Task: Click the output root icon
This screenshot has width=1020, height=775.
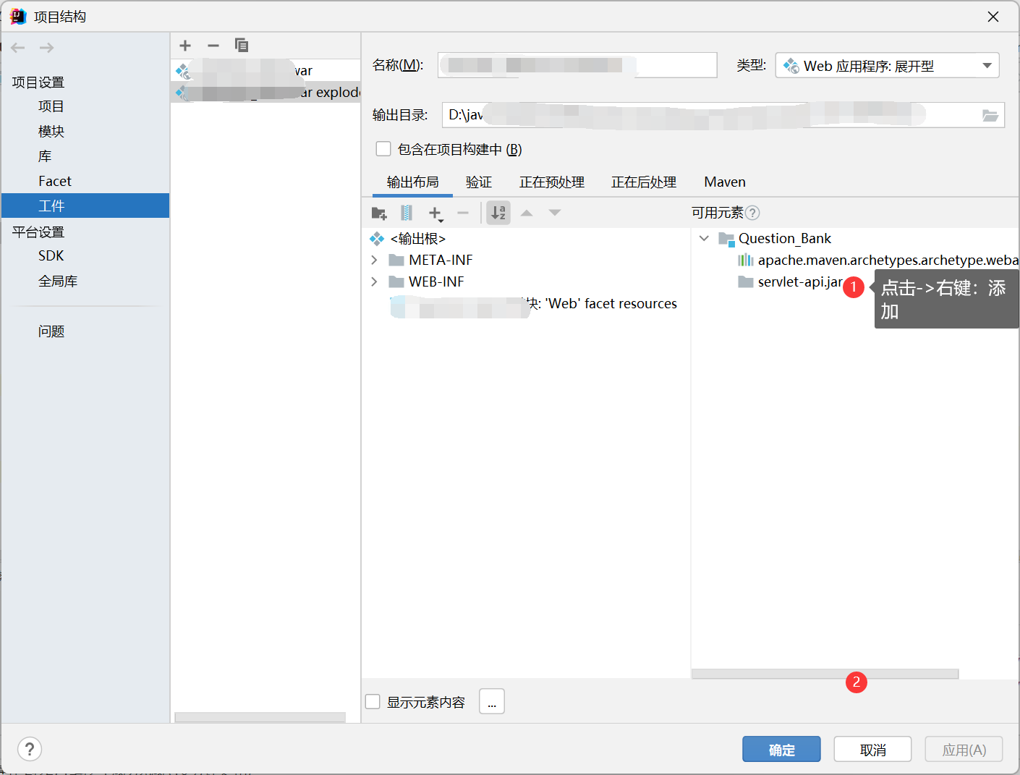Action: (x=377, y=239)
